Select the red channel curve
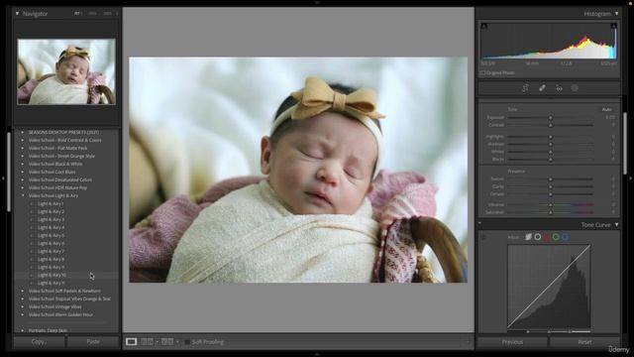The height and width of the screenshot is (357, 634). (547, 237)
